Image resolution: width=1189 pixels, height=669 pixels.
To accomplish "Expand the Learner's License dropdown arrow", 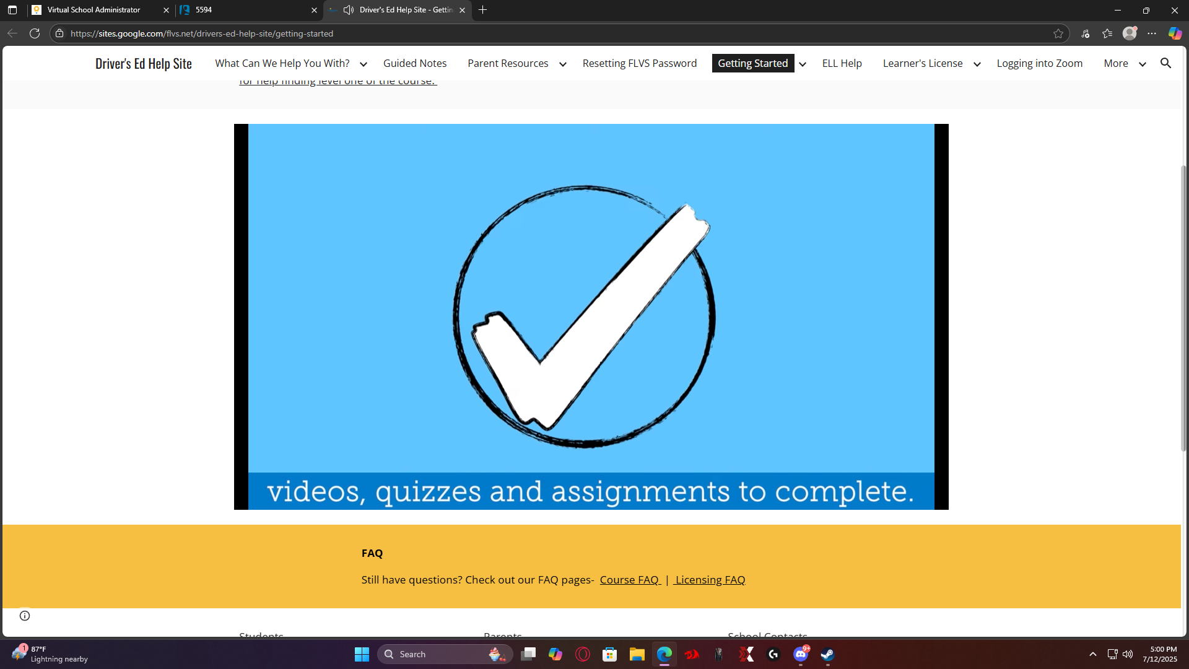I will point(977,64).
